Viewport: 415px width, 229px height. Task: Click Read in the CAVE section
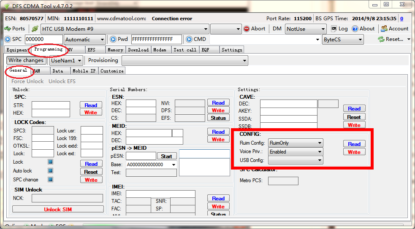354,108
